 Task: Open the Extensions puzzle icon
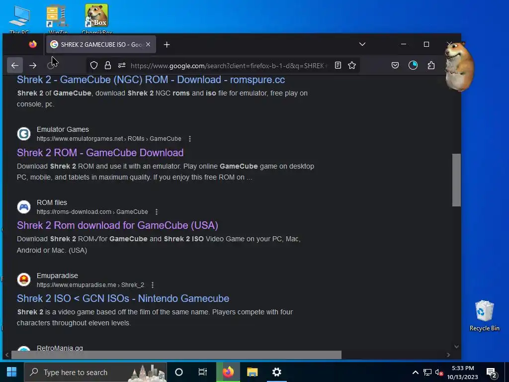pyautogui.click(x=431, y=66)
